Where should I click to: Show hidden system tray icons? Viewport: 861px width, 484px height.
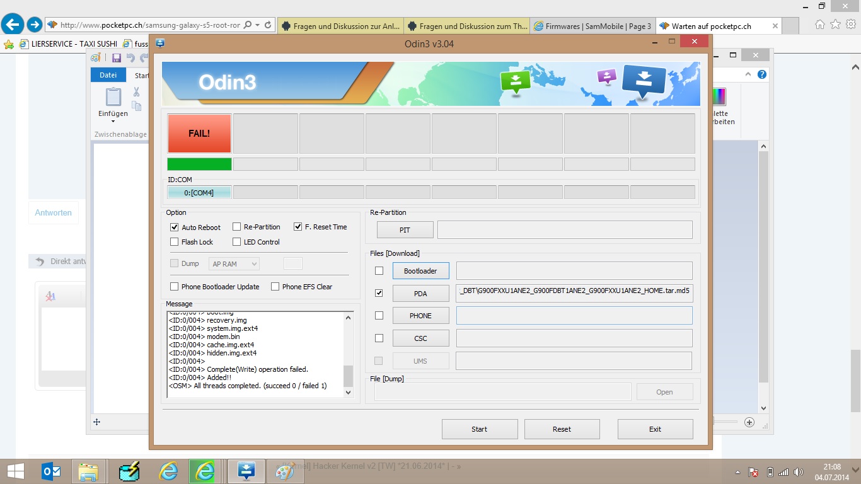tap(737, 472)
